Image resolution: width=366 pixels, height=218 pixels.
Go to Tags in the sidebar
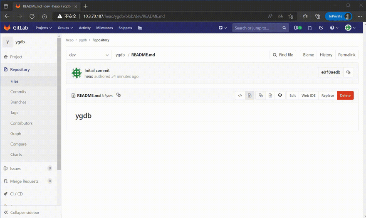pyautogui.click(x=14, y=113)
